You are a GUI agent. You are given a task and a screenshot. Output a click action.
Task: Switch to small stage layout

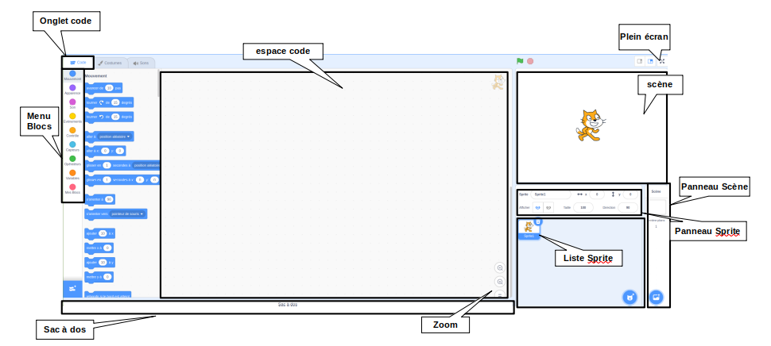(638, 61)
